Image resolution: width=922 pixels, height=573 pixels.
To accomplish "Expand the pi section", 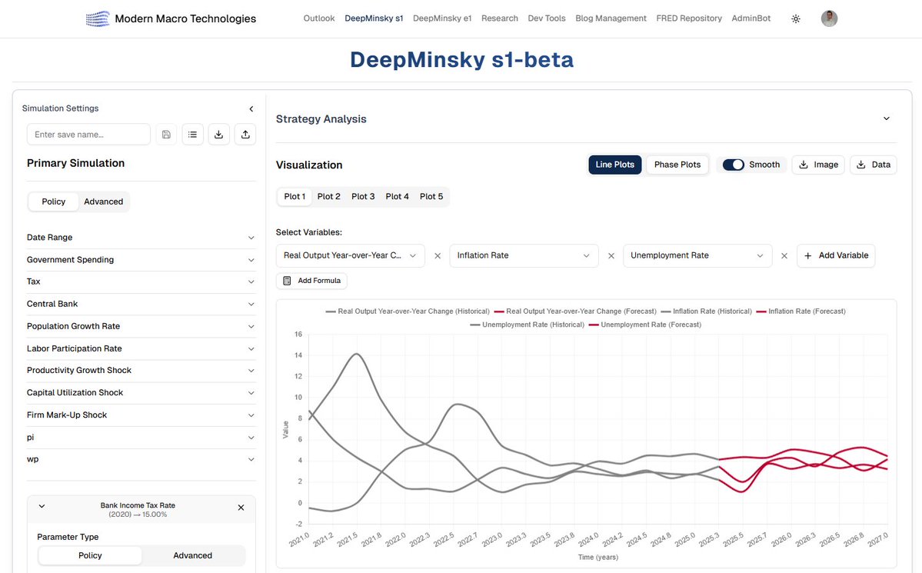I will (x=141, y=438).
